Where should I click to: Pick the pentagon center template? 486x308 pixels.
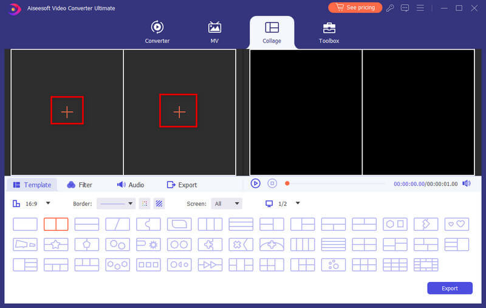(x=87, y=244)
